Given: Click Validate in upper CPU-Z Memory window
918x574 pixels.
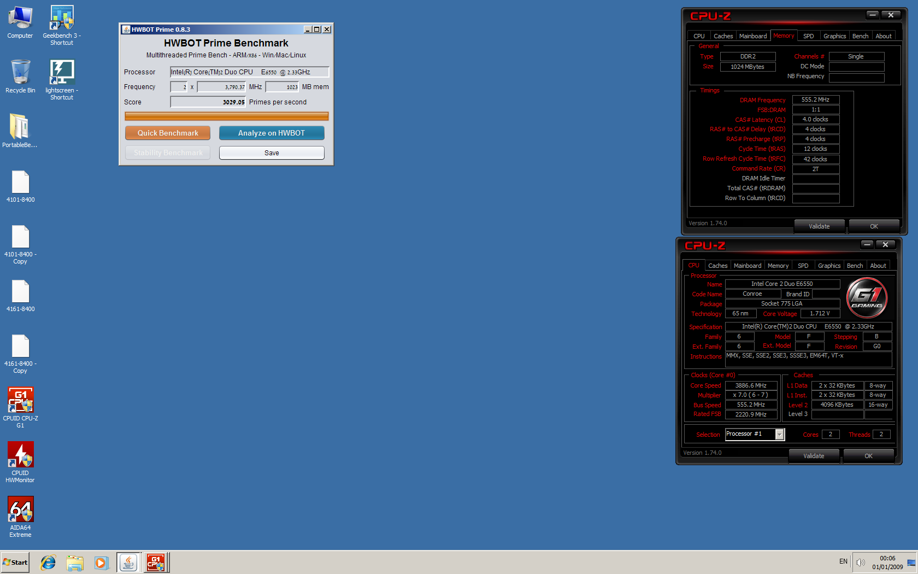Looking at the screenshot, I should point(819,226).
